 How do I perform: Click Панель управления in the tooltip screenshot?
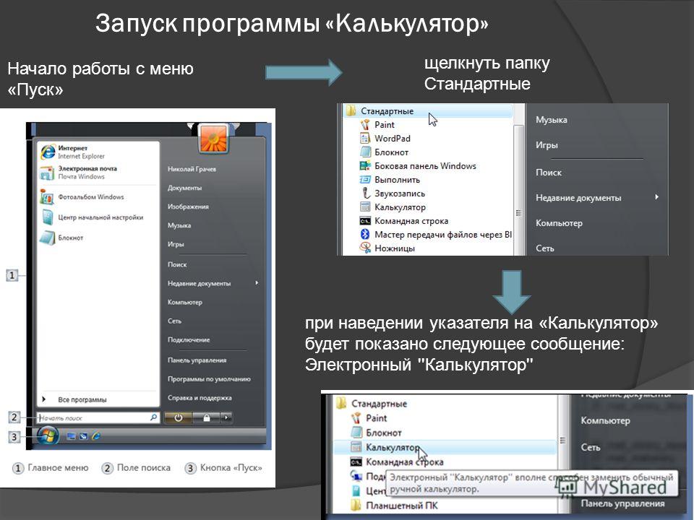(x=622, y=503)
